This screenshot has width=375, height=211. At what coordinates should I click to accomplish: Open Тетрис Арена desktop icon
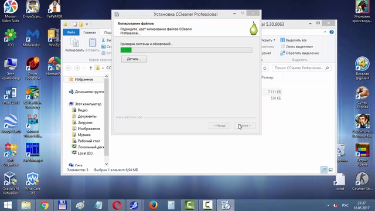click(362, 155)
